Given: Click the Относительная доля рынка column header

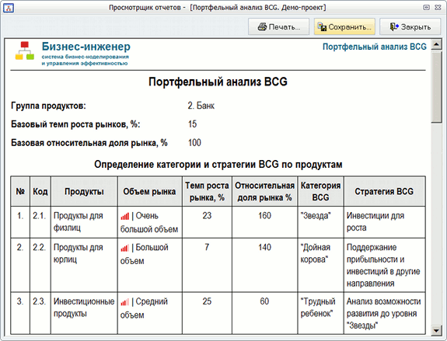Looking at the screenshot, I should click(264, 191).
